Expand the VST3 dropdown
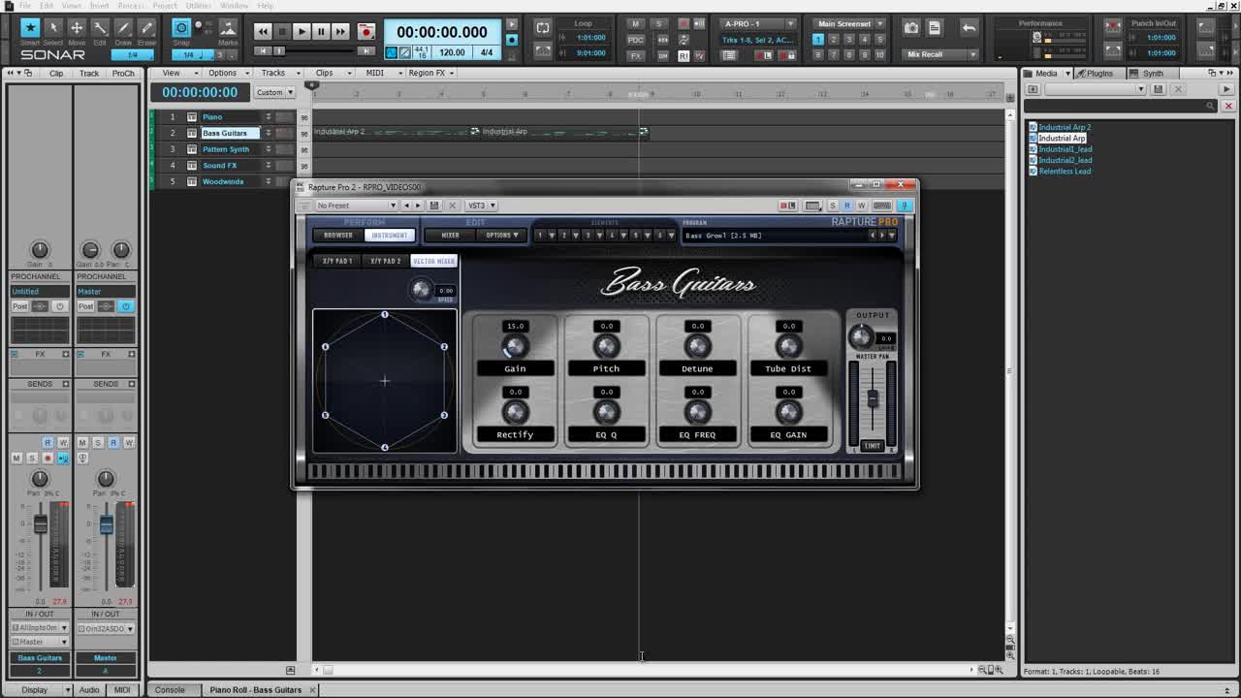This screenshot has width=1241, height=698. [481, 206]
